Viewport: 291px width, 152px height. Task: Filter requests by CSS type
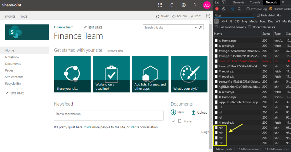pyautogui.click(x=237, y=21)
